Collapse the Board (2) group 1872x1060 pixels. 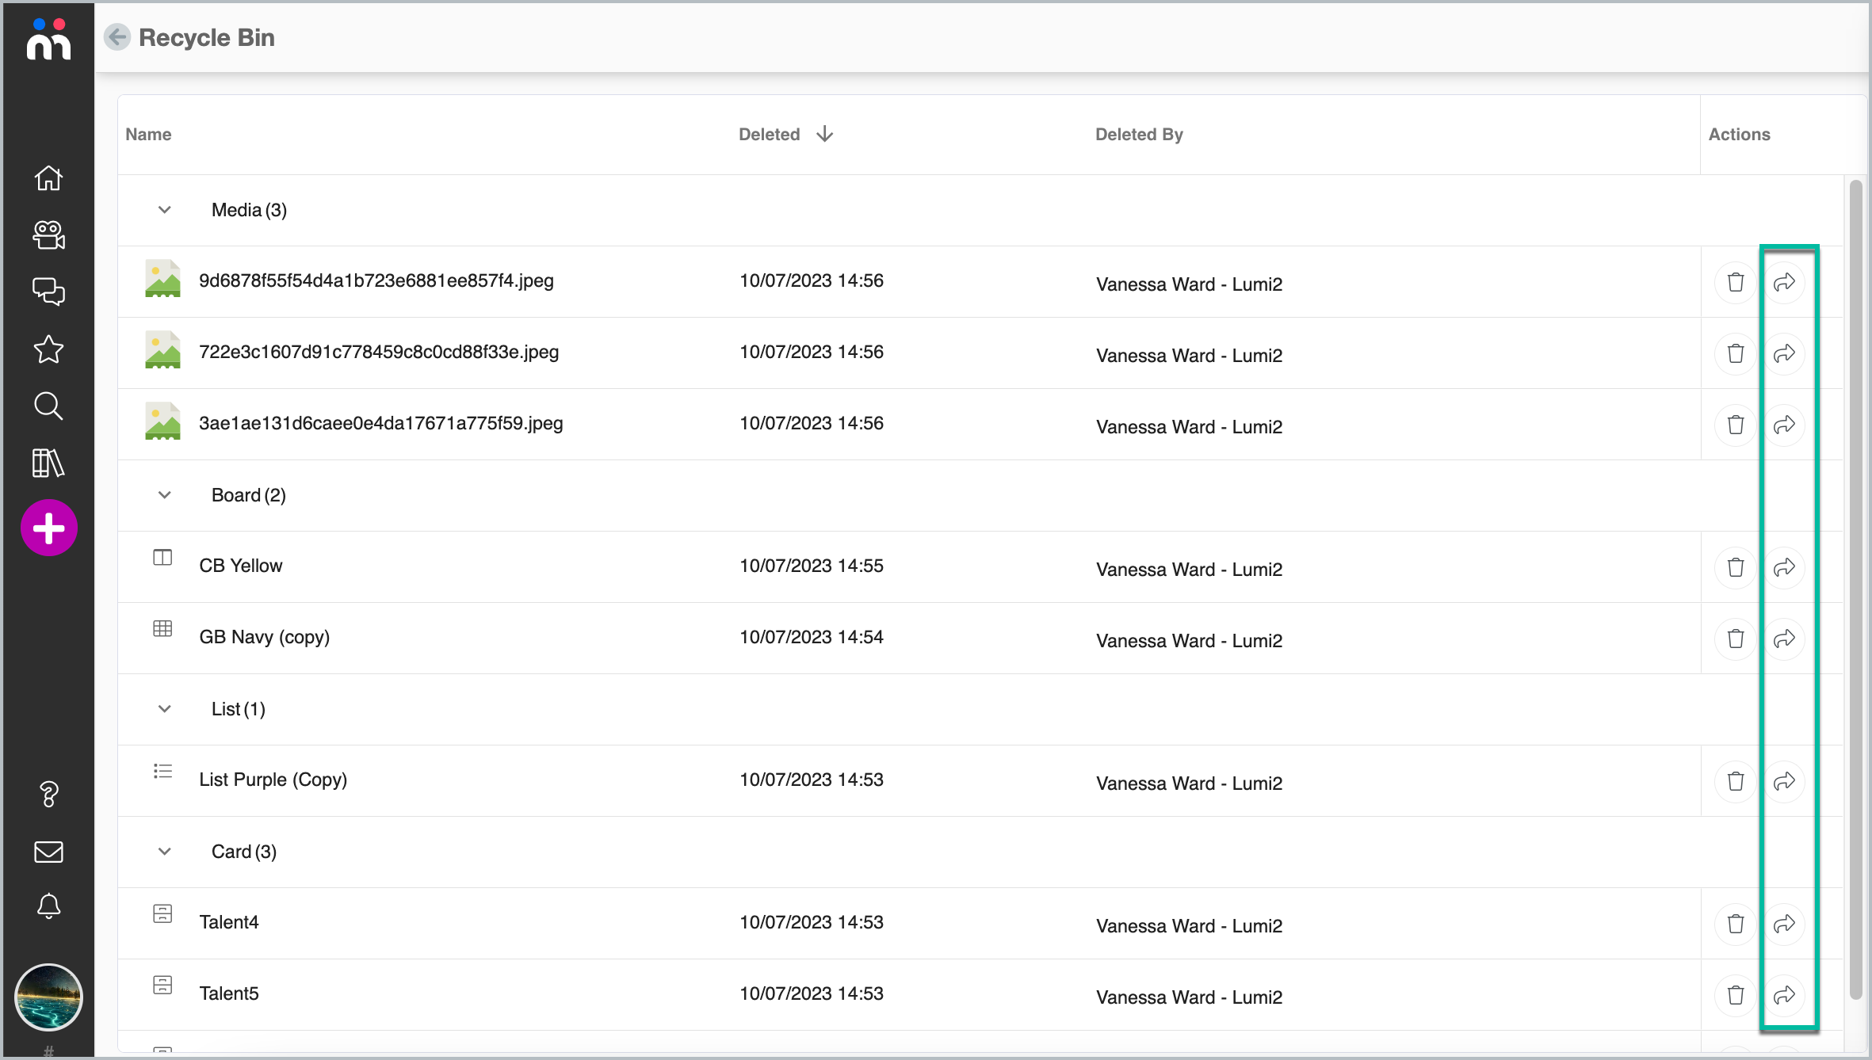(165, 495)
